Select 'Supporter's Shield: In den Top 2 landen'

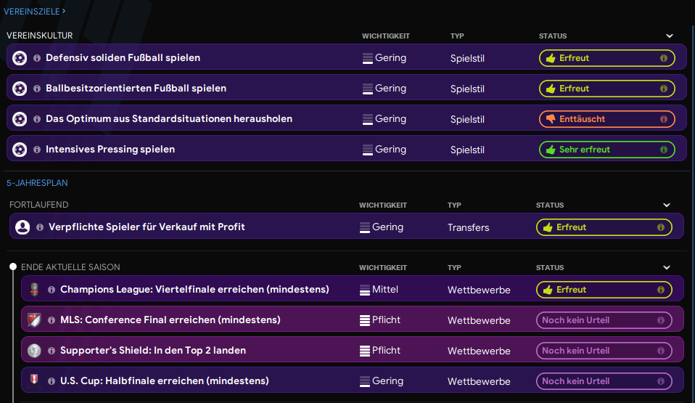click(x=153, y=350)
